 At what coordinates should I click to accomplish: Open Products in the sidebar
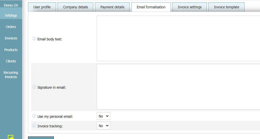[11, 50]
